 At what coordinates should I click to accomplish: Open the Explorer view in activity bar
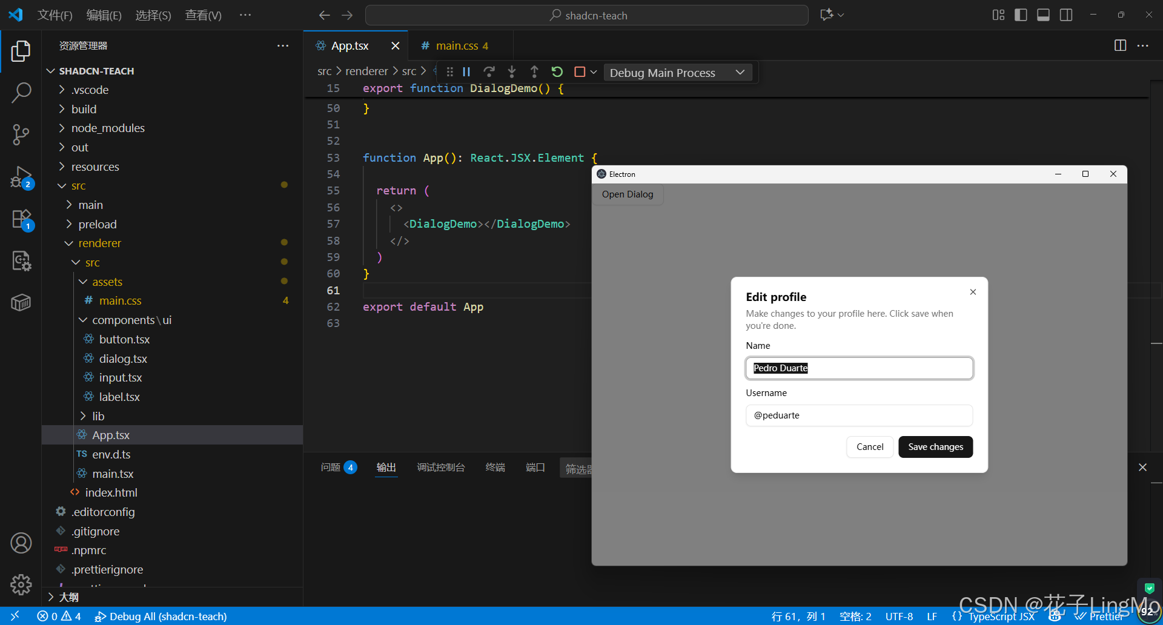pyautogui.click(x=21, y=51)
